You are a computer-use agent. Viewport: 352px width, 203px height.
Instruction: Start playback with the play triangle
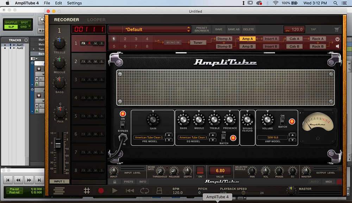pyautogui.click(x=115, y=191)
